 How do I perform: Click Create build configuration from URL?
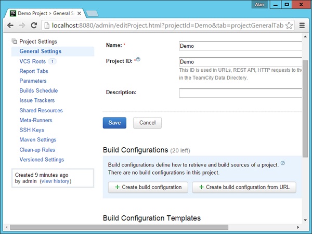[244, 187]
